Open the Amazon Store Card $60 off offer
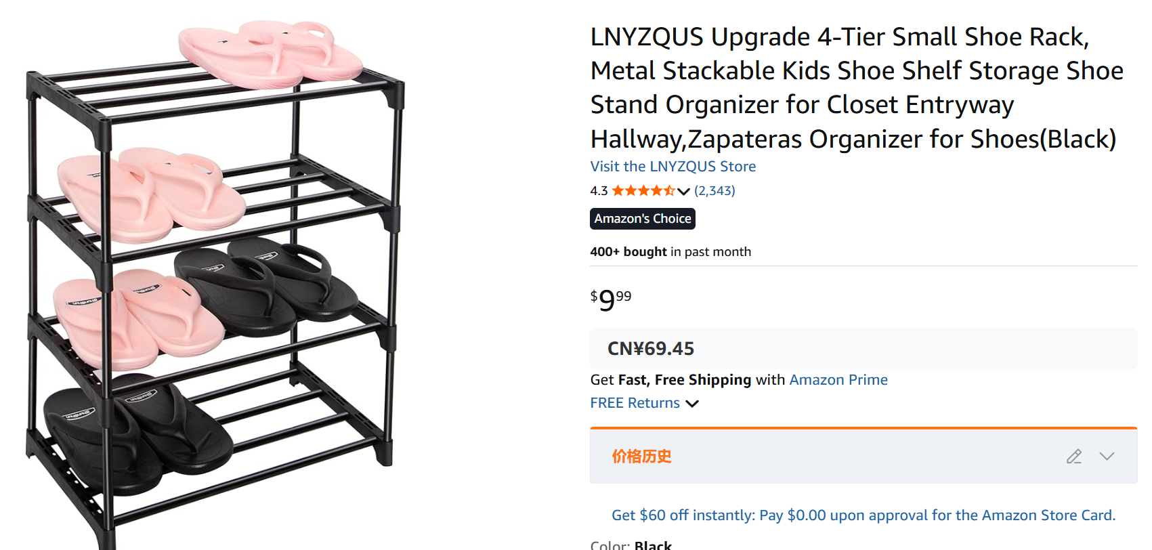 [x=863, y=515]
